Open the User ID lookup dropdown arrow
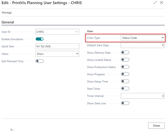The width and height of the screenshot is (168, 131). pos(76,32)
